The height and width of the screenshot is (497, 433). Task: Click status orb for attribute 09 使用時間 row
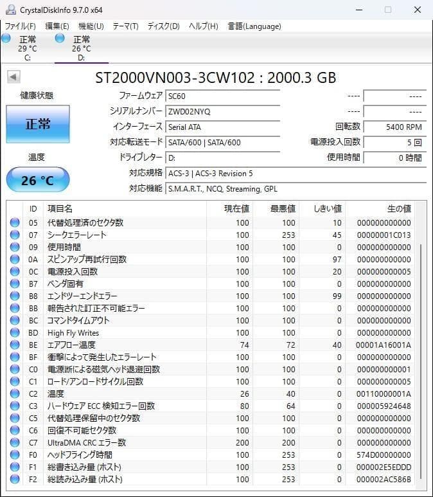coord(15,247)
